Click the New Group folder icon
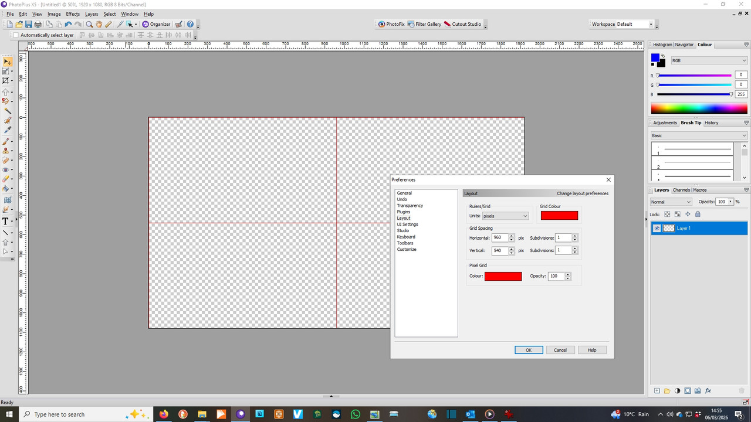This screenshot has width=751, height=422. pos(667,391)
